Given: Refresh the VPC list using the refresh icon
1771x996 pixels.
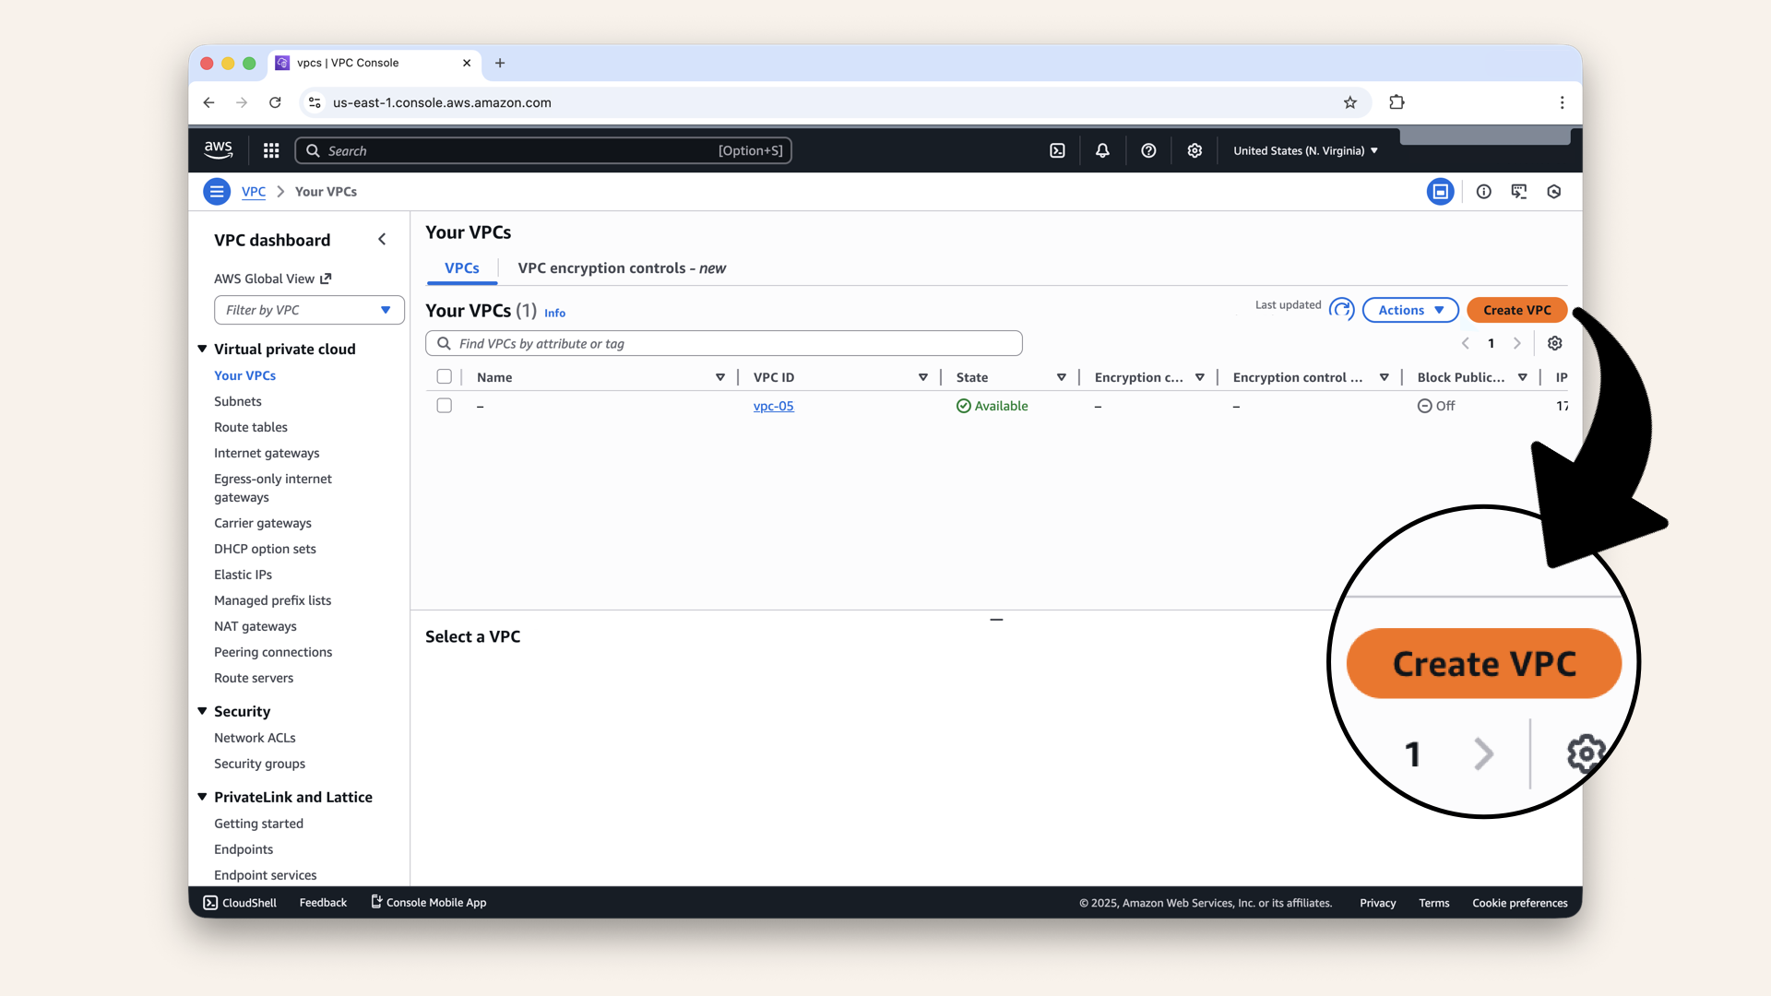Looking at the screenshot, I should (x=1342, y=310).
